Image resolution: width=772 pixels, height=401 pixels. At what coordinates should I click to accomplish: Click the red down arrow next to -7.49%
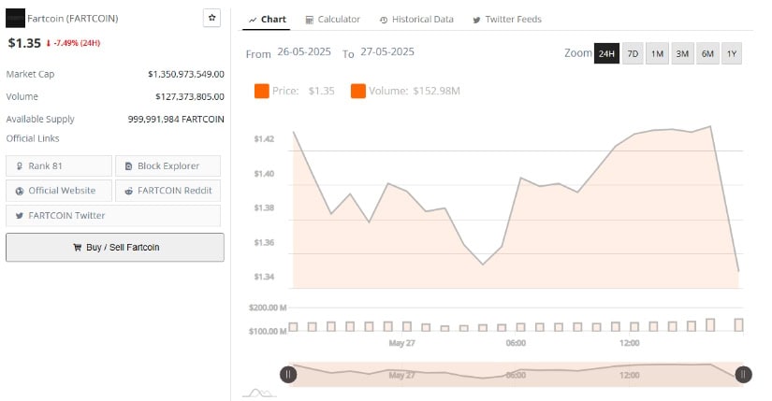[x=49, y=43]
